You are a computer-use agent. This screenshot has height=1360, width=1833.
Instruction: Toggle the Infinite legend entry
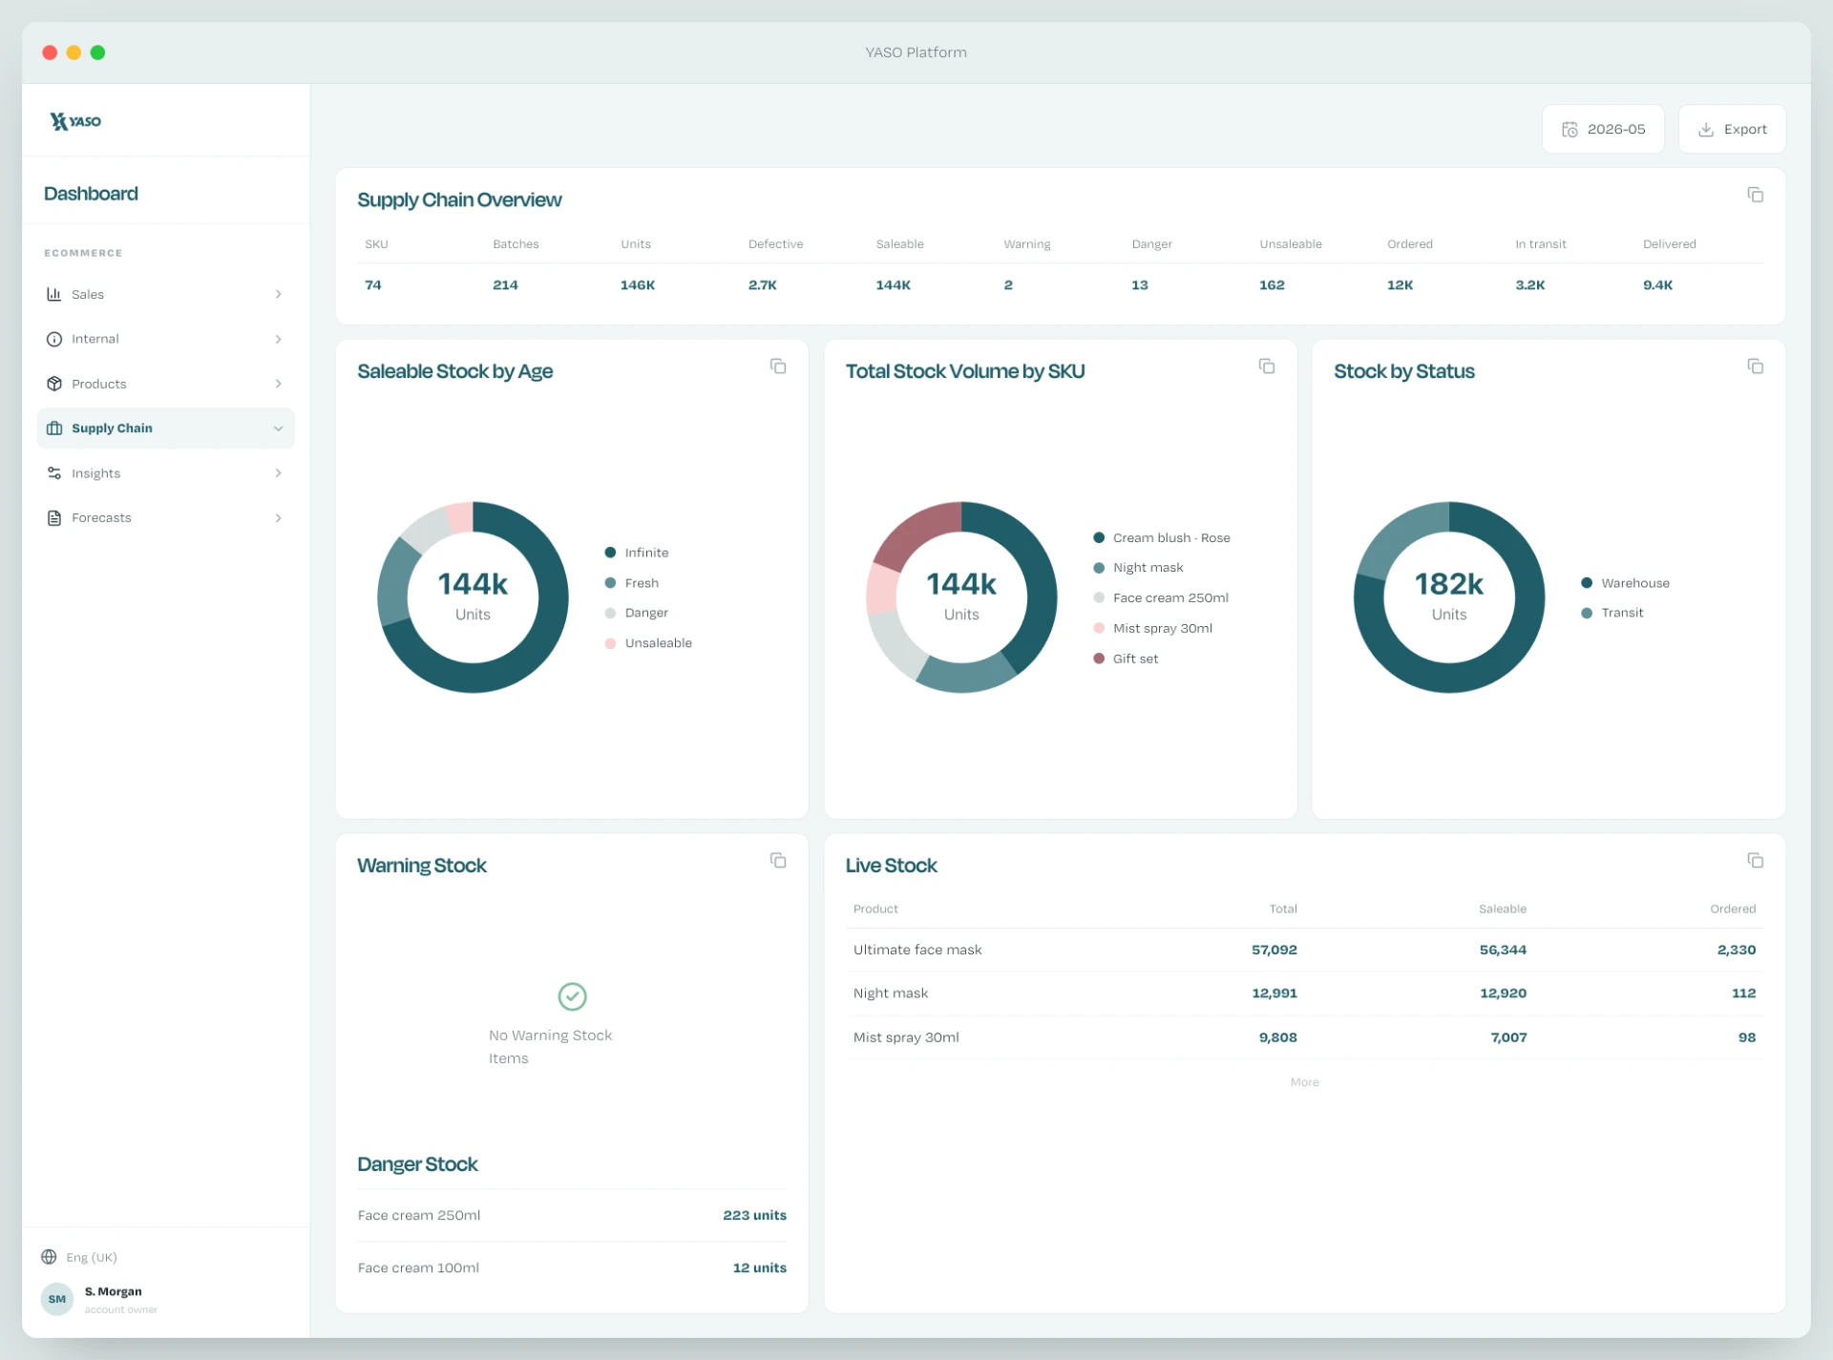click(637, 553)
